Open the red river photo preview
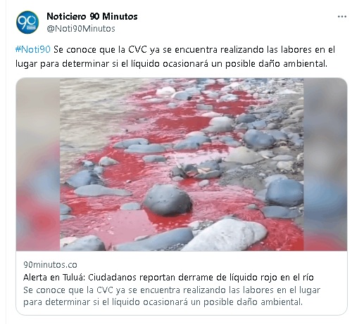 (182, 164)
